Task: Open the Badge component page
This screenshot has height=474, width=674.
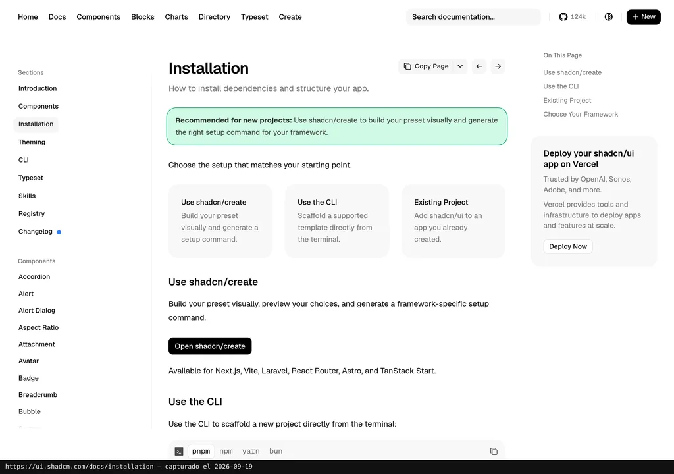Action: point(28,378)
